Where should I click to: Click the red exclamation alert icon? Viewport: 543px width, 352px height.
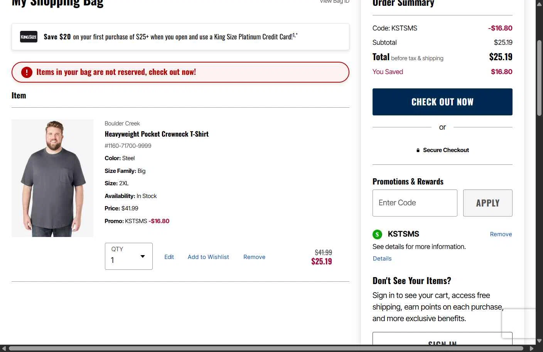tap(27, 72)
